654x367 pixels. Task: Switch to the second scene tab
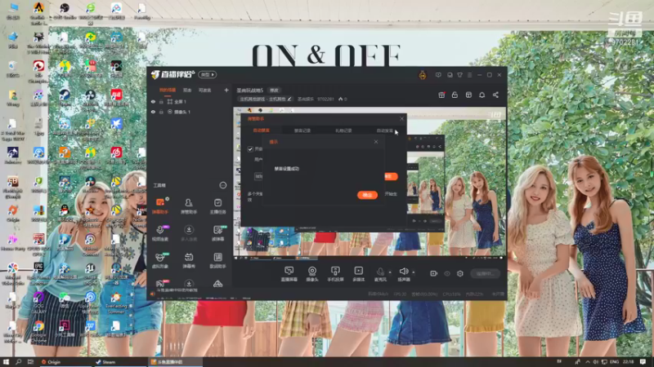coord(187,90)
